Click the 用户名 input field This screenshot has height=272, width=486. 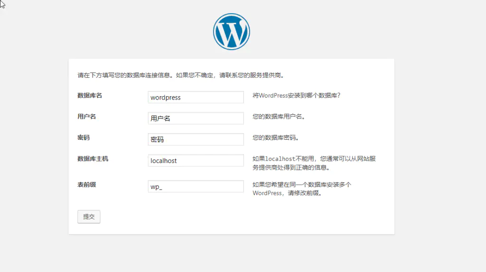coord(196,118)
